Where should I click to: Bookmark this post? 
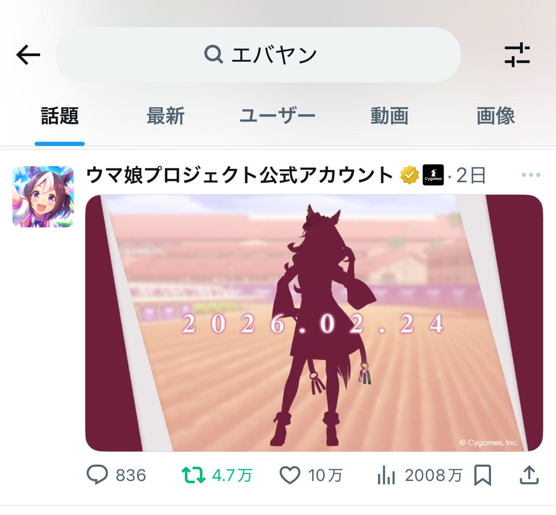tap(482, 475)
